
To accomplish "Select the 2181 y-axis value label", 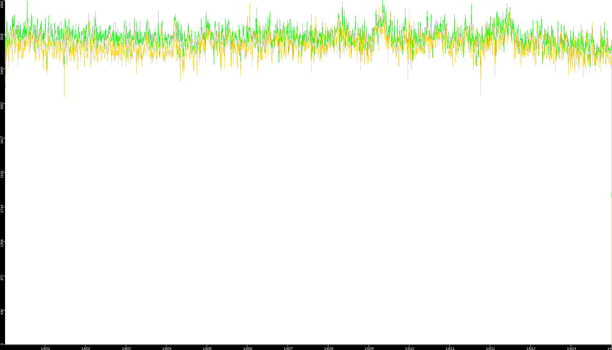I will [x=2, y=174].
